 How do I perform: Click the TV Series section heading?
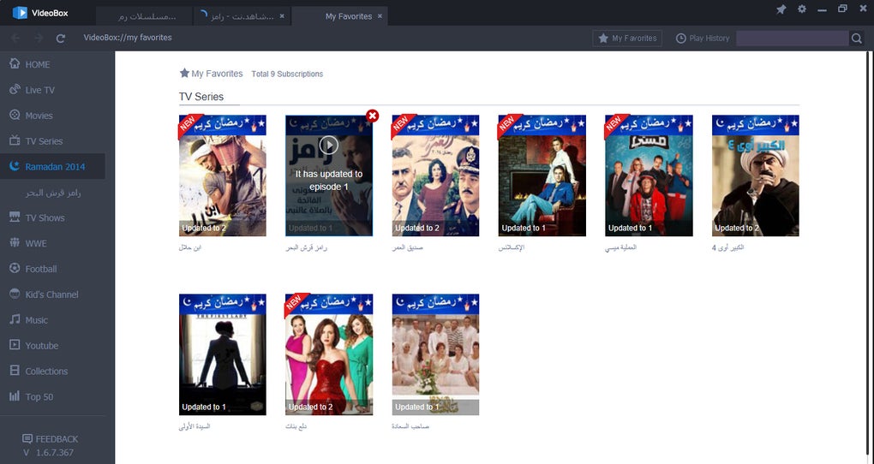(201, 97)
